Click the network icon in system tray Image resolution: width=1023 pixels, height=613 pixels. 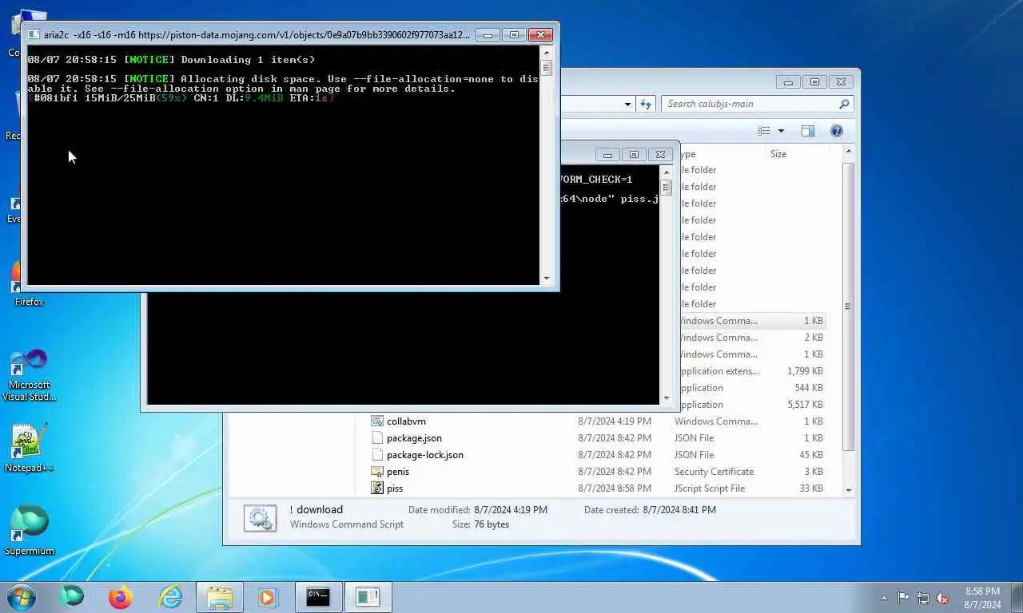pyautogui.click(x=923, y=597)
